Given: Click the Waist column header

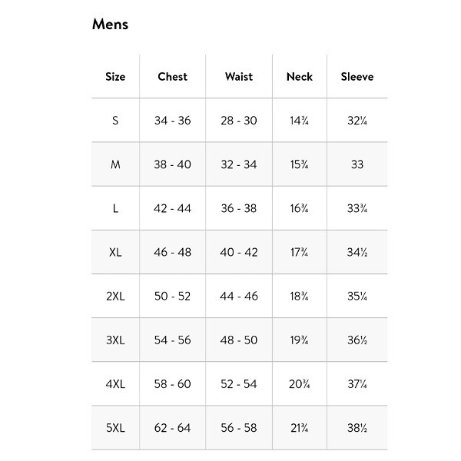Looking at the screenshot, I should click(x=239, y=77).
